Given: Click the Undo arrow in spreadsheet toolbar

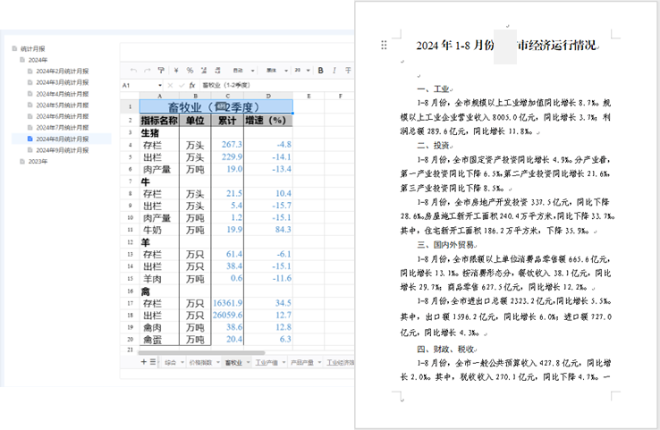Looking at the screenshot, I should tap(134, 70).
